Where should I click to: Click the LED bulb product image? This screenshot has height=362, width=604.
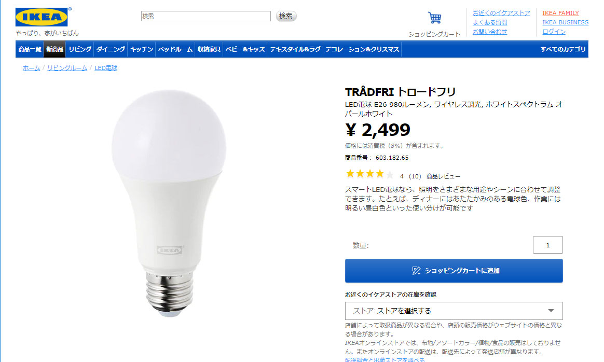(169, 203)
